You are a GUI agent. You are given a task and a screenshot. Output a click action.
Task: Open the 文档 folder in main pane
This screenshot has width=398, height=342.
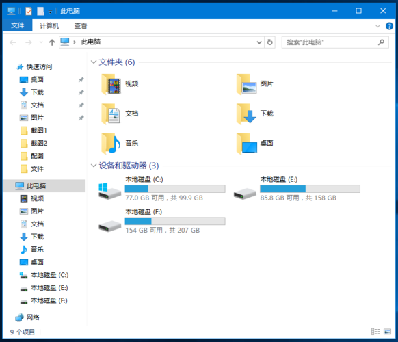[x=120, y=114]
